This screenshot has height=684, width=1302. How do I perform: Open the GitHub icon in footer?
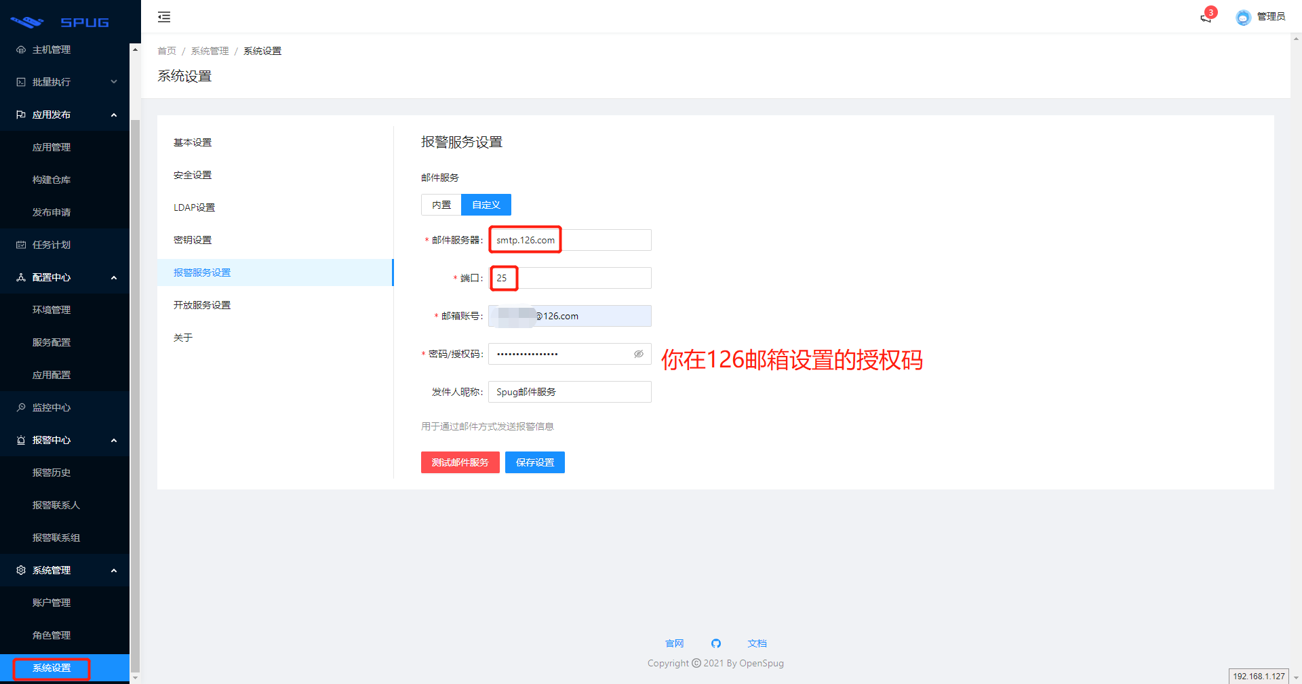click(x=716, y=643)
